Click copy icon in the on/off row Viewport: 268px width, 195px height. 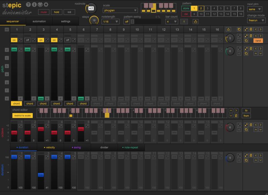pos(246,41)
